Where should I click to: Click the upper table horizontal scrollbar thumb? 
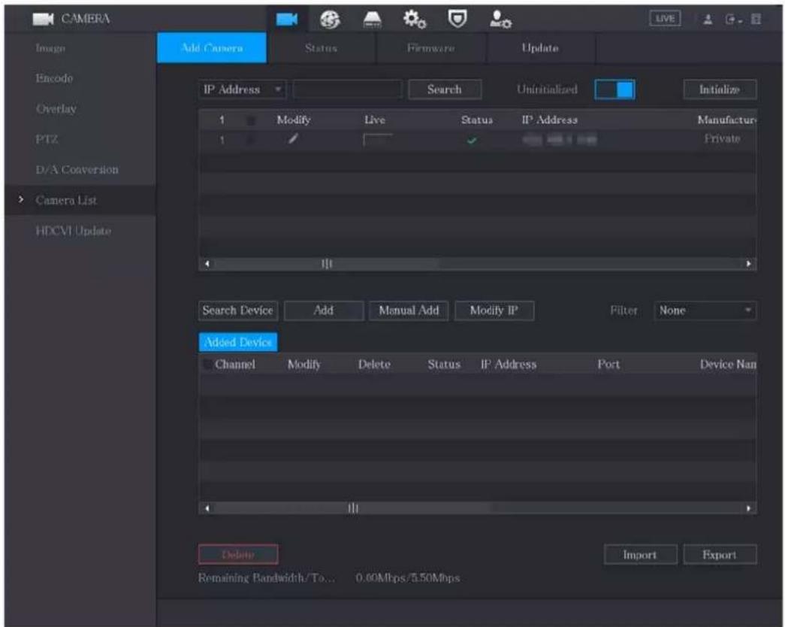[x=327, y=264]
